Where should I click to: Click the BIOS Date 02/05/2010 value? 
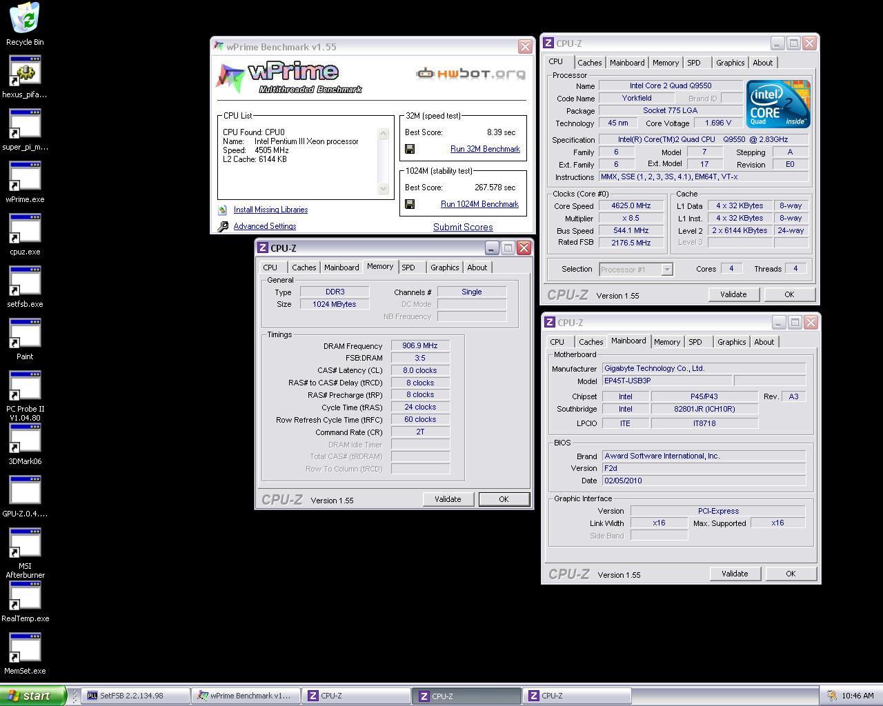[x=704, y=481]
